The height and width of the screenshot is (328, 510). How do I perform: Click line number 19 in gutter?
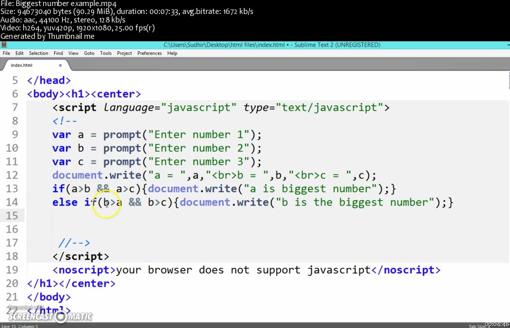pos(12,270)
